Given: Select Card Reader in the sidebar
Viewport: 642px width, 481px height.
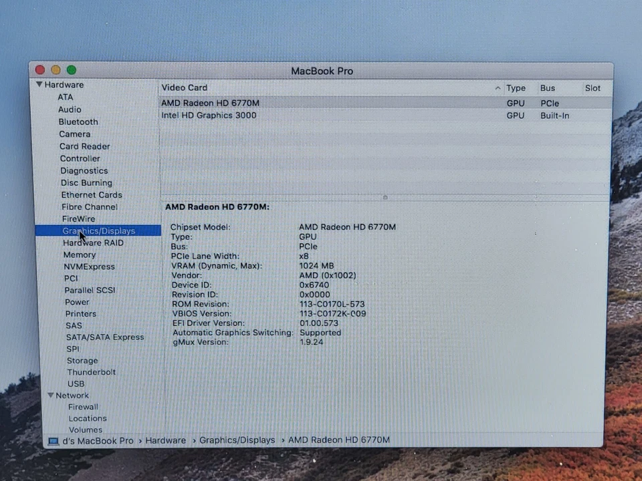Looking at the screenshot, I should 84,146.
